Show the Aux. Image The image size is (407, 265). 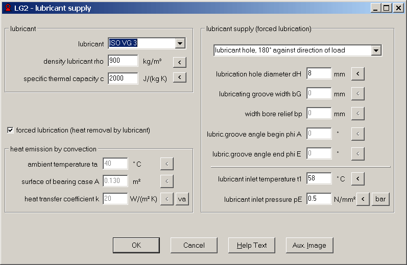[309, 245]
